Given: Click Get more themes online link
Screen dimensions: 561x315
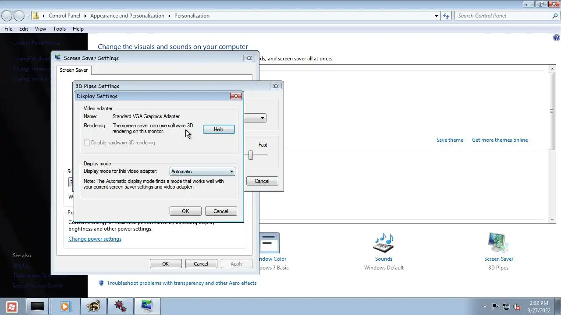Looking at the screenshot, I should pyautogui.click(x=500, y=140).
